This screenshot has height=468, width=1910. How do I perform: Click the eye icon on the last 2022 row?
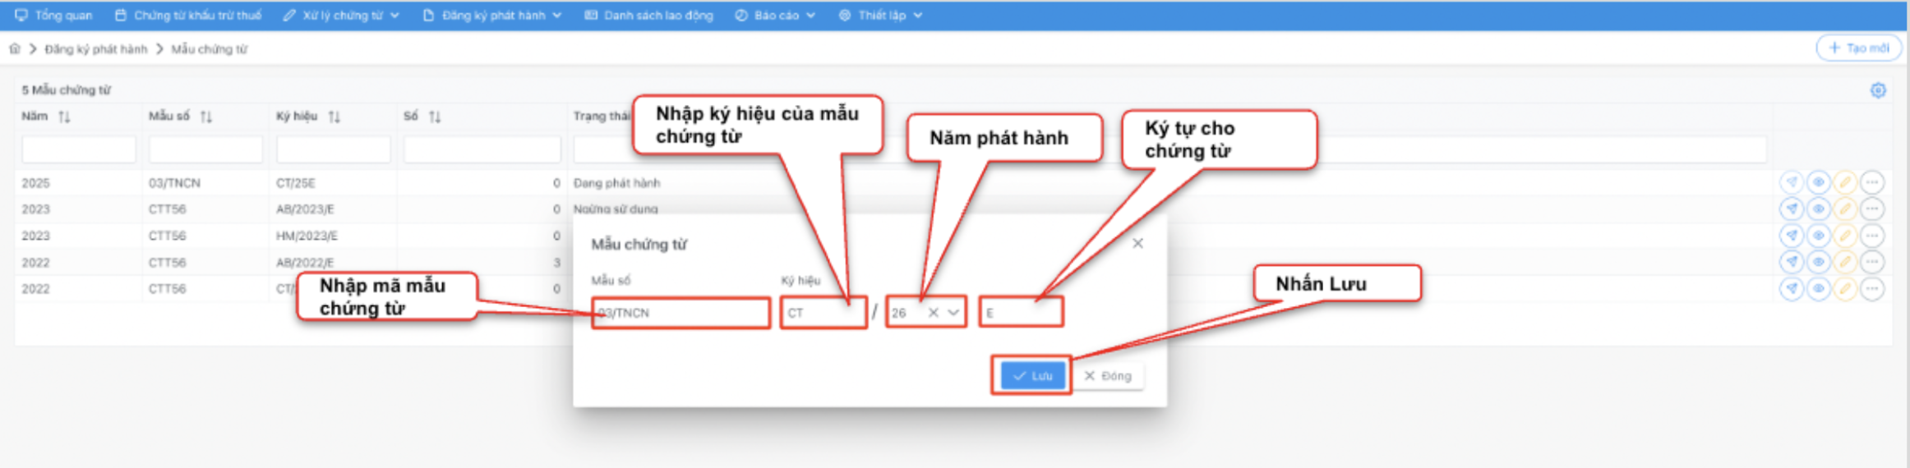point(1819,289)
